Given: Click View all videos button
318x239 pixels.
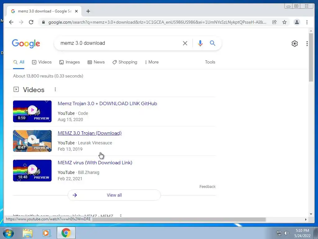Looking at the screenshot, I should [x=114, y=195].
